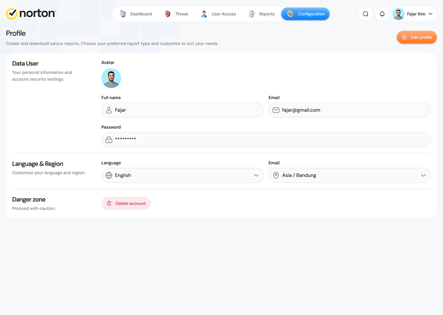Click the envelope icon in Email field
Screen dimensions: 443x315
pos(276,110)
